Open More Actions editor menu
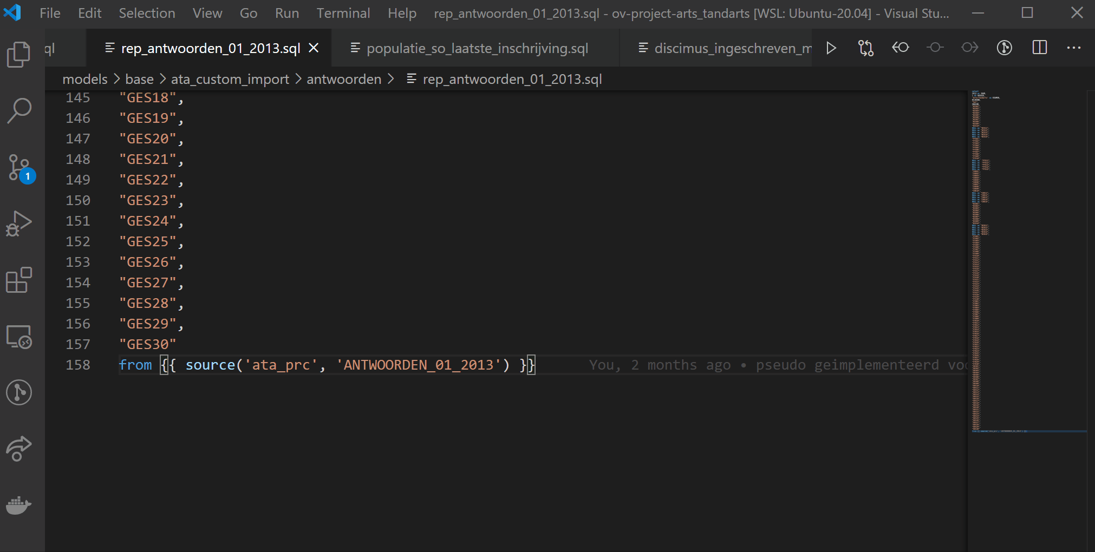1095x552 pixels. tap(1074, 48)
